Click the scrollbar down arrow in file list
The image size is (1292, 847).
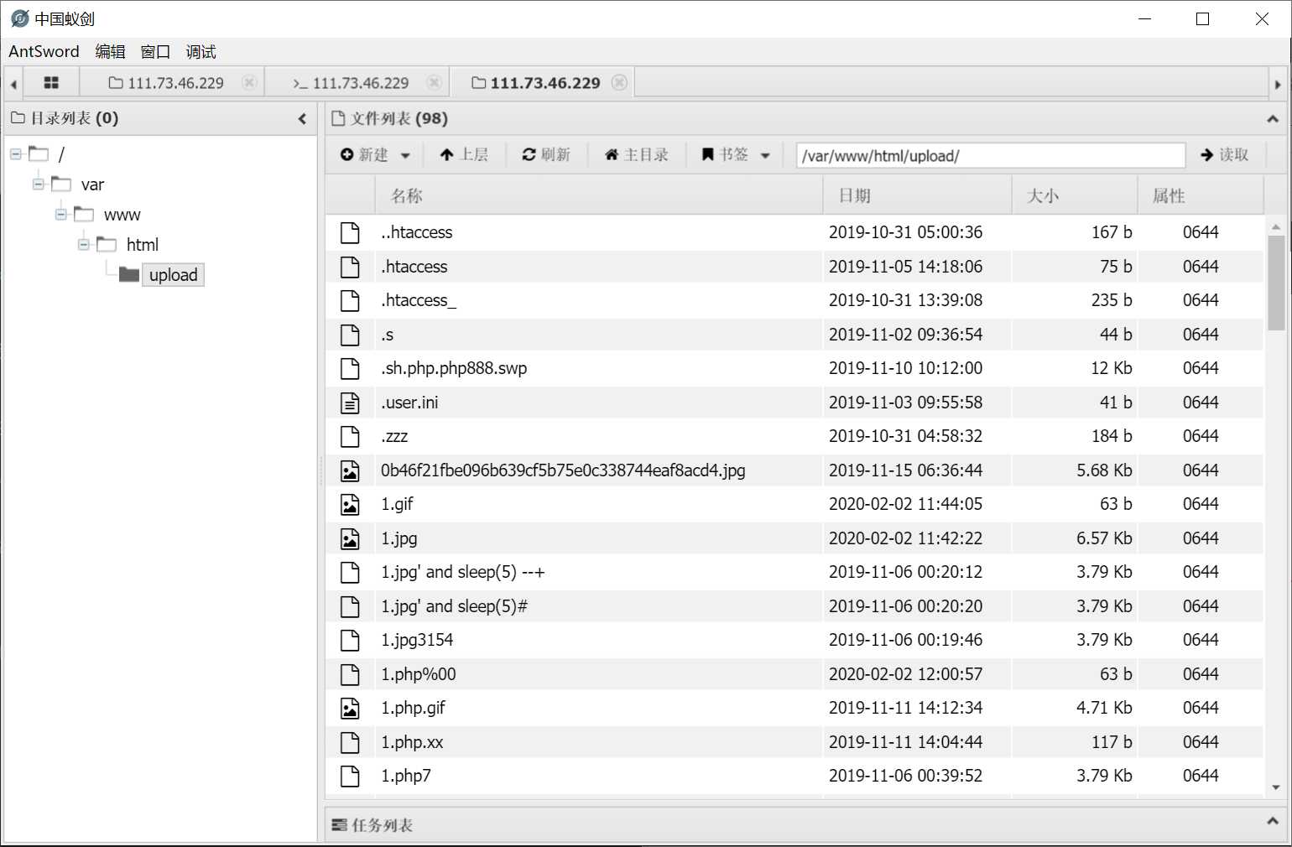pos(1276,787)
